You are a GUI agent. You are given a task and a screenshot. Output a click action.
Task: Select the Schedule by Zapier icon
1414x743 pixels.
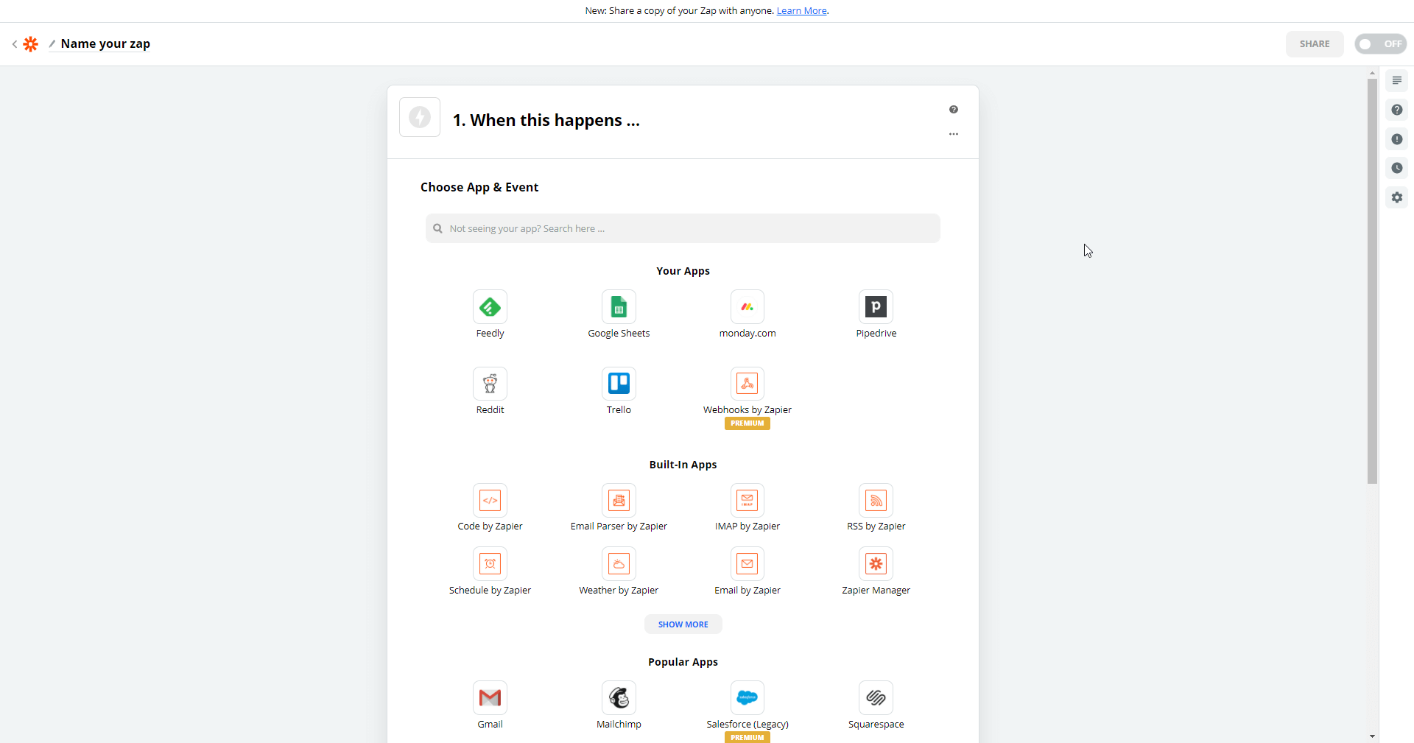[490, 564]
